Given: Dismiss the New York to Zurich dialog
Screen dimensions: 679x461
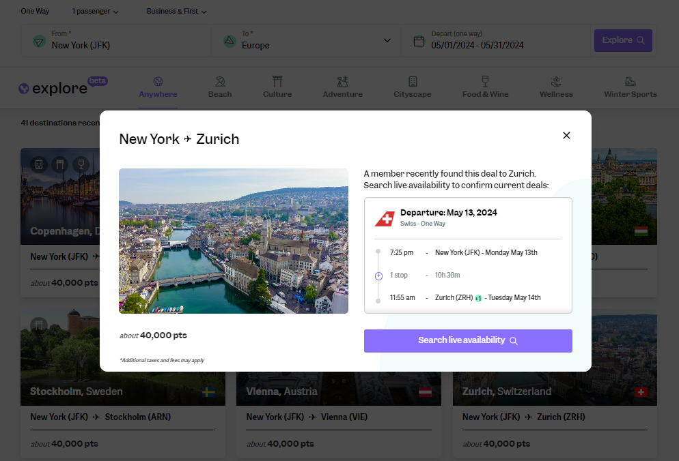Looking at the screenshot, I should [x=566, y=135].
